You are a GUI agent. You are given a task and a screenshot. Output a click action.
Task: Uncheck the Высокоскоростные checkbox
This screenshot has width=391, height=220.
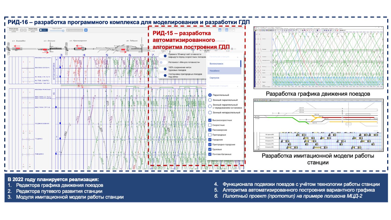click(210, 120)
